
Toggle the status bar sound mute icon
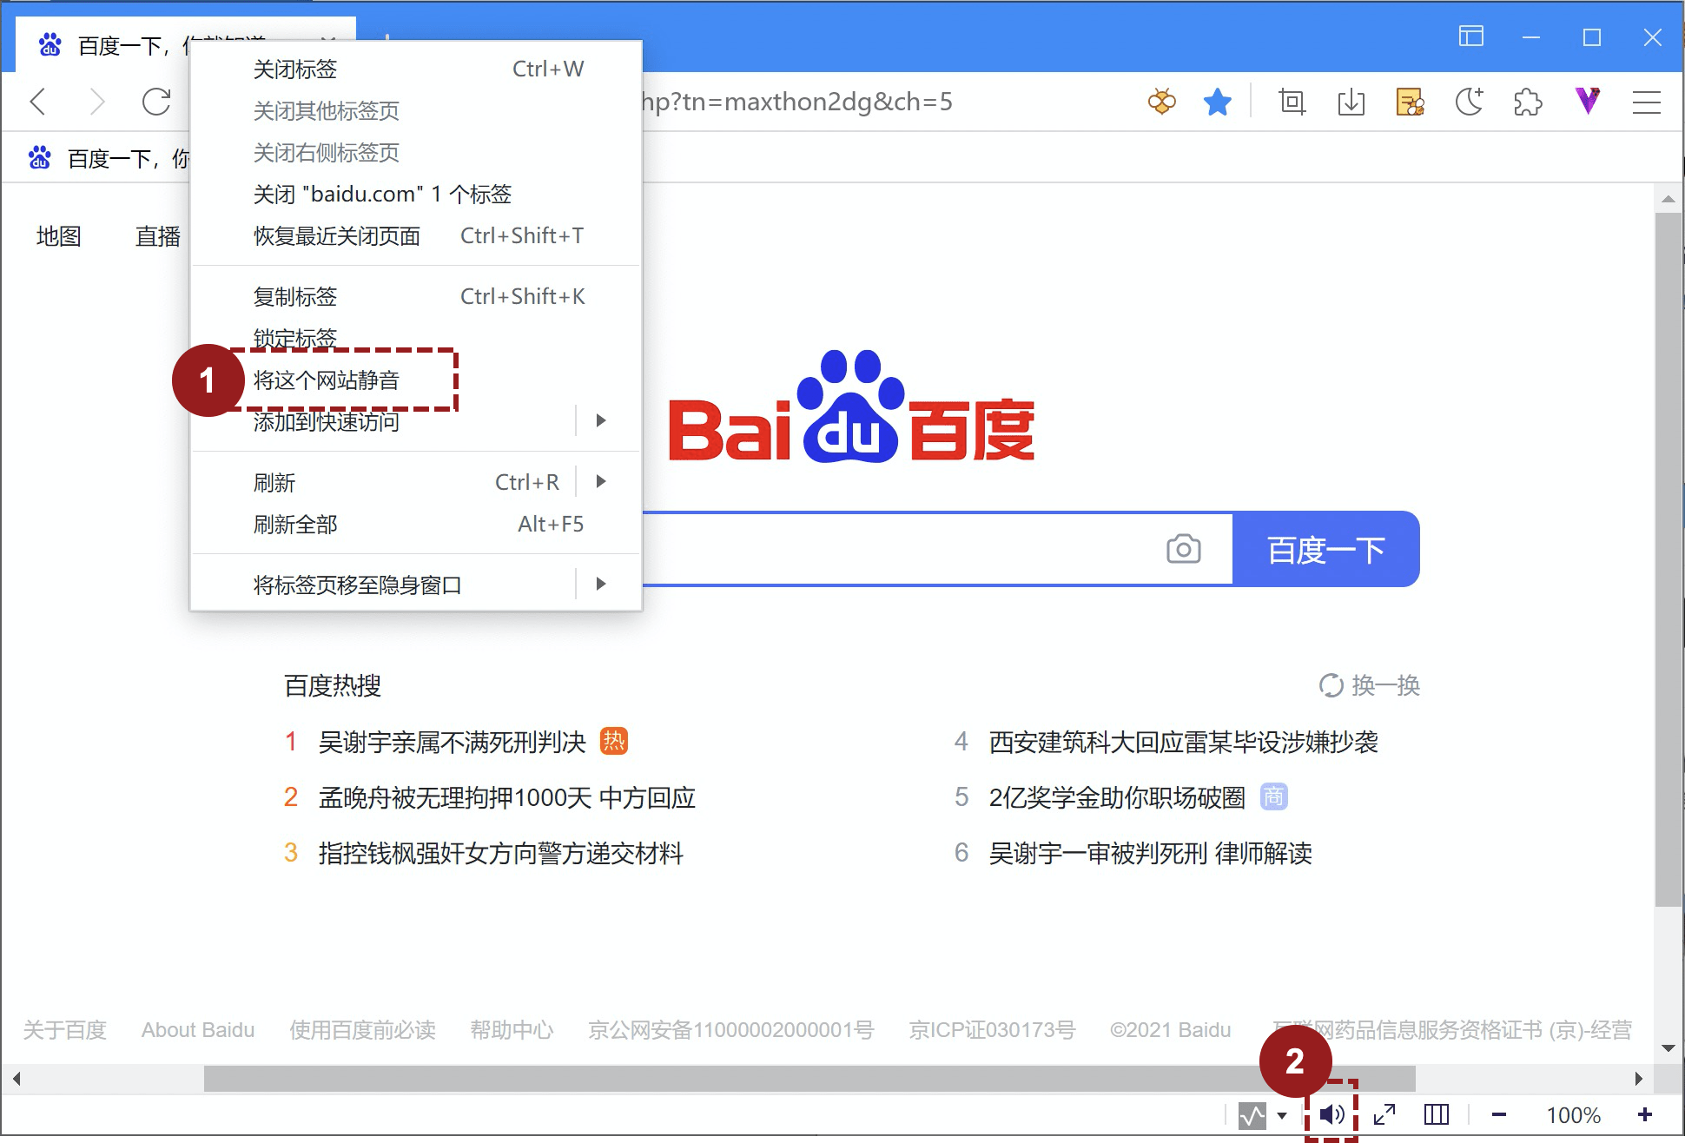[1331, 1114]
